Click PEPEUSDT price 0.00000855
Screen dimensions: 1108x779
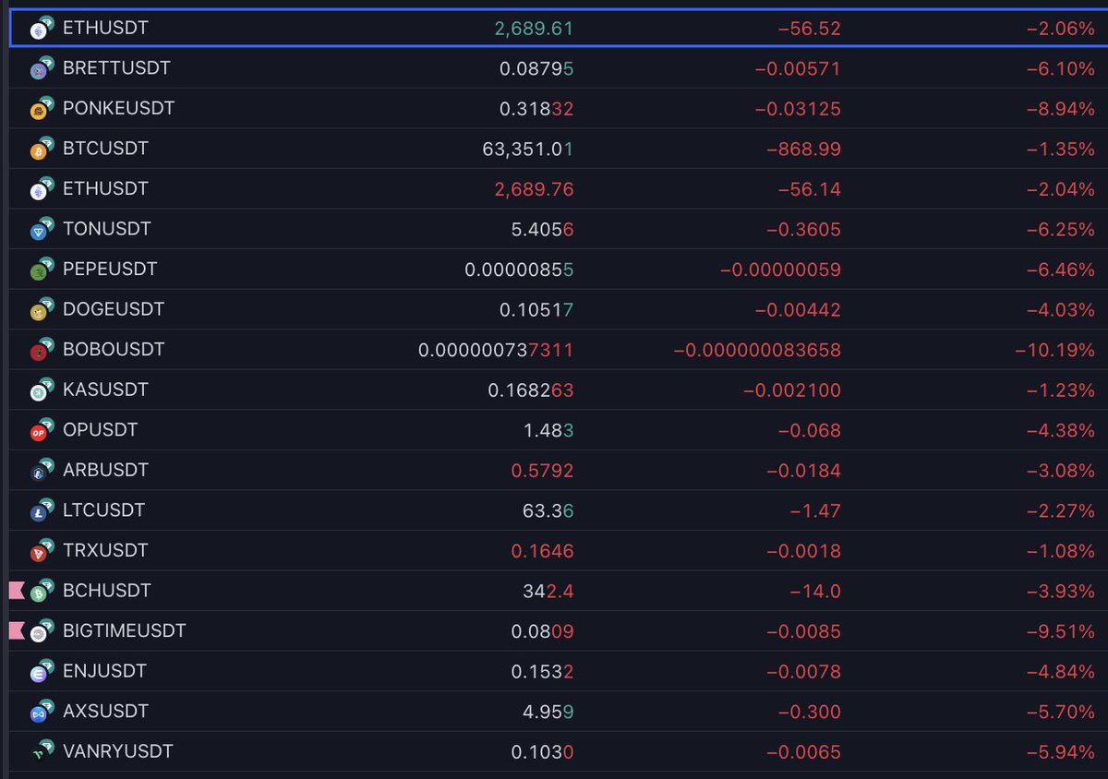pos(519,270)
